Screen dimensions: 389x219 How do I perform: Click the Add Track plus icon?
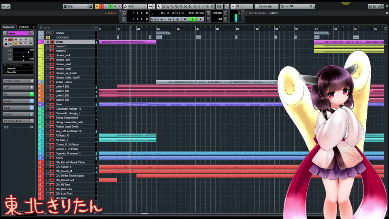pyautogui.click(x=91, y=28)
